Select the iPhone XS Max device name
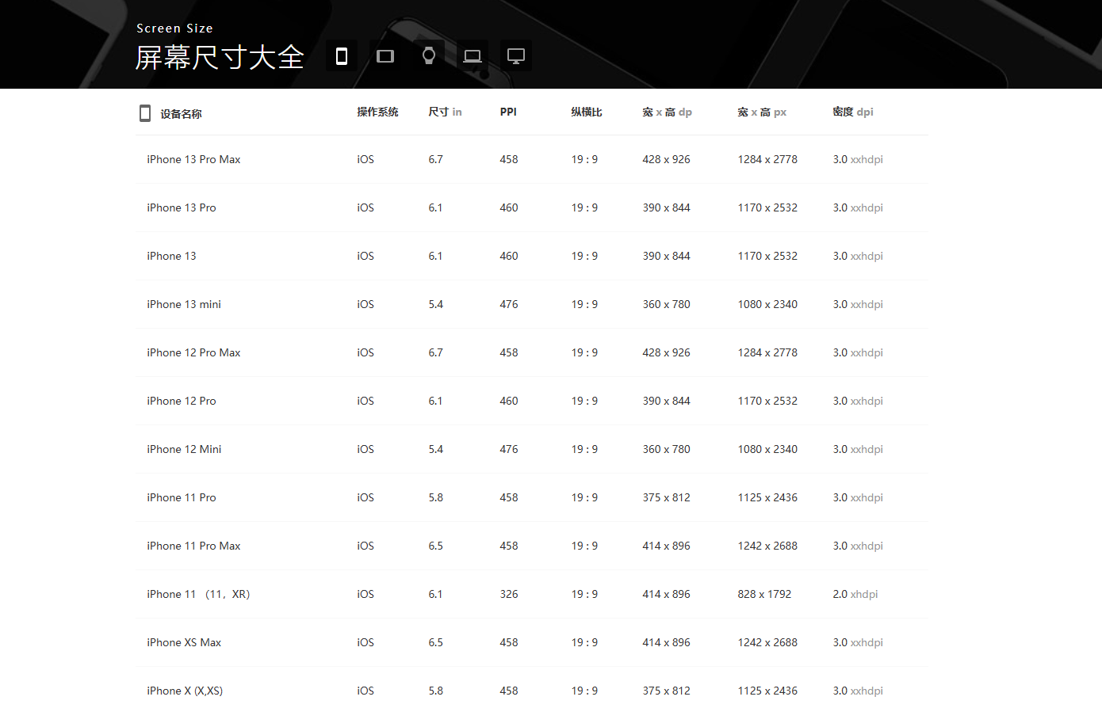This screenshot has width=1102, height=708. pos(184,642)
